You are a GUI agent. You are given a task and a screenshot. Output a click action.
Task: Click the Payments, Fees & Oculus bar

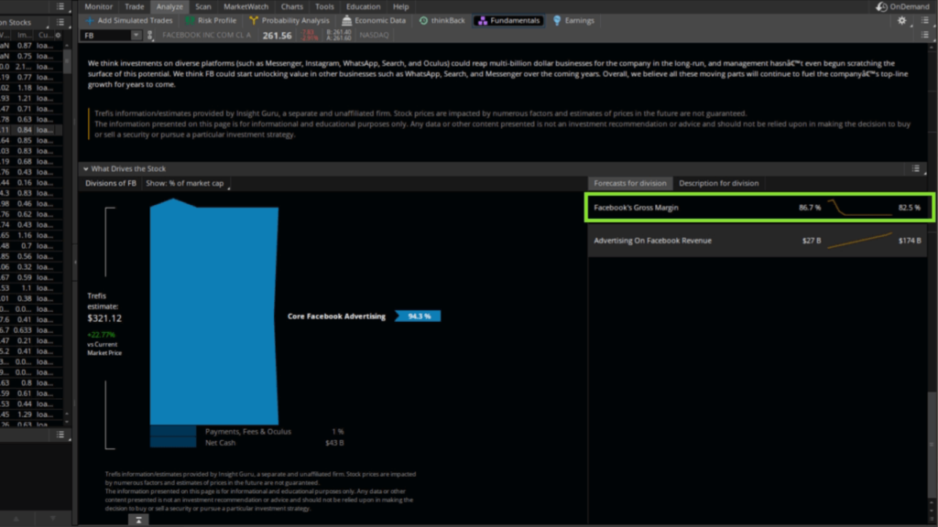click(x=173, y=431)
